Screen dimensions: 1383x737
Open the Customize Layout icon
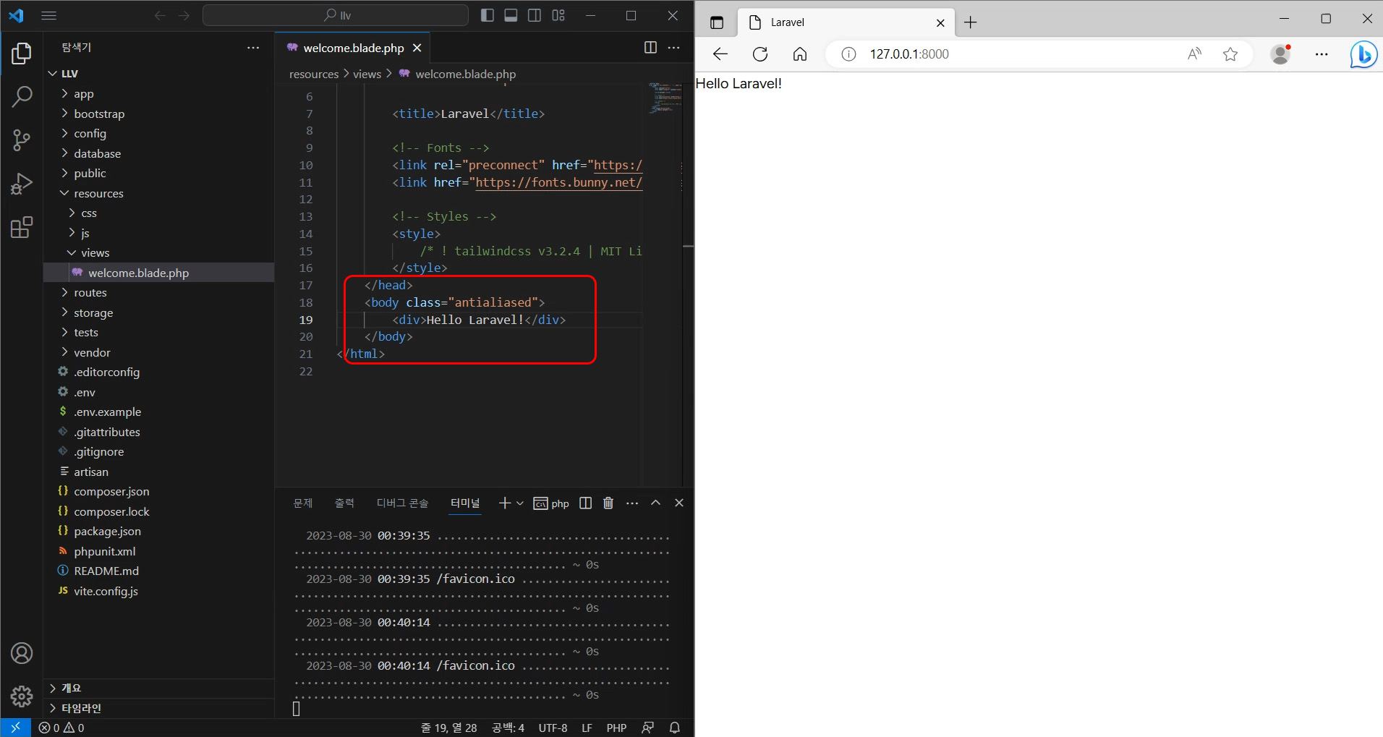pos(558,15)
